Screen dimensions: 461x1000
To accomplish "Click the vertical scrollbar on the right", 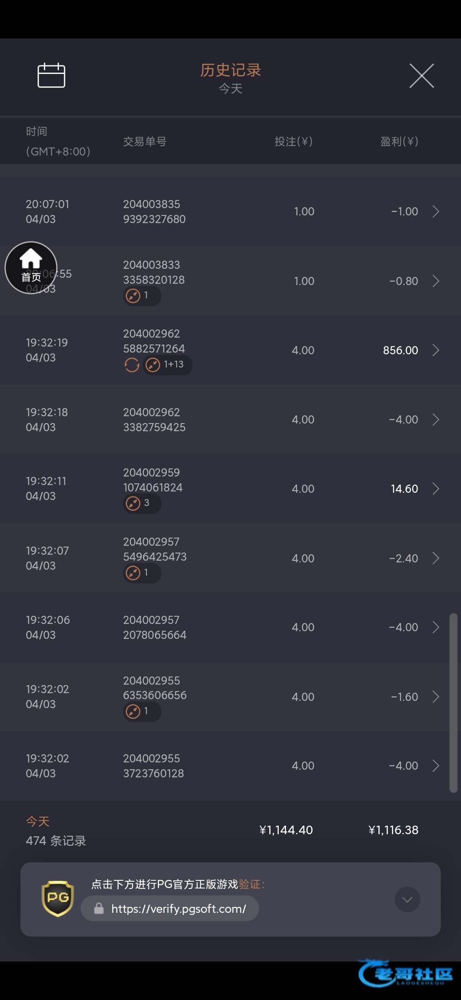I will 453,703.
